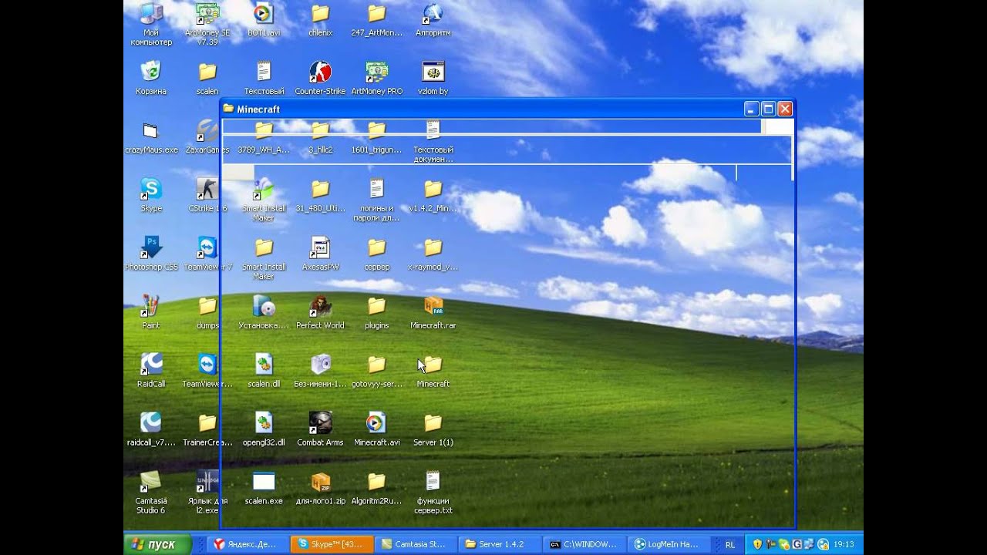Open ArtMoney SE v7.39 shortcut
Viewport: 987px width, 555px height.
point(207,23)
